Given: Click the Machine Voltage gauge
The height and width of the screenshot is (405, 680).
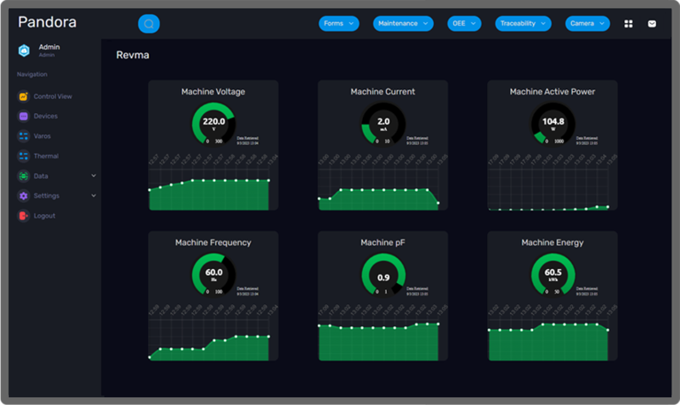Looking at the screenshot, I should click(213, 124).
